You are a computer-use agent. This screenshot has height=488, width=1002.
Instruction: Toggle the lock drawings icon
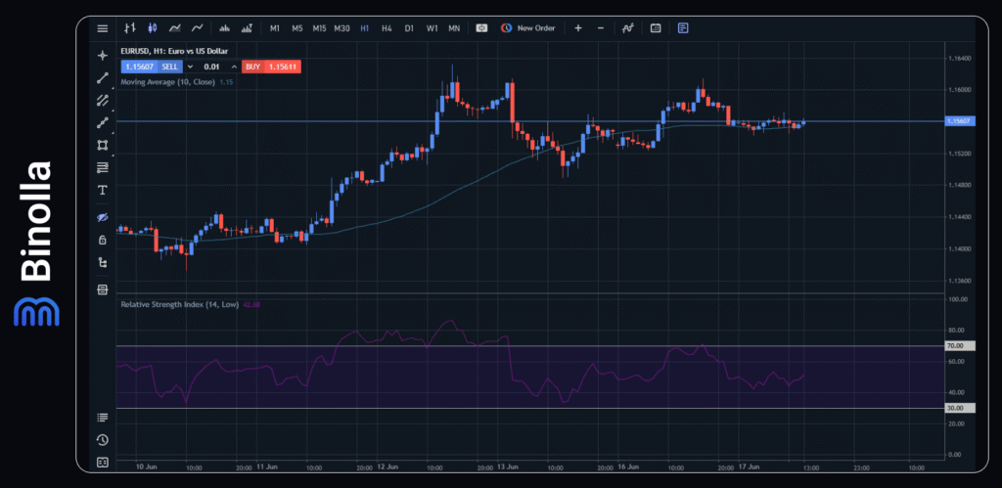tap(103, 240)
